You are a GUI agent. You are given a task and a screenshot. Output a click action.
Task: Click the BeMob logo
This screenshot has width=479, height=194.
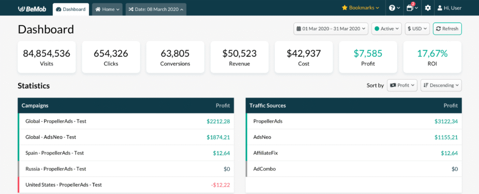click(32, 9)
